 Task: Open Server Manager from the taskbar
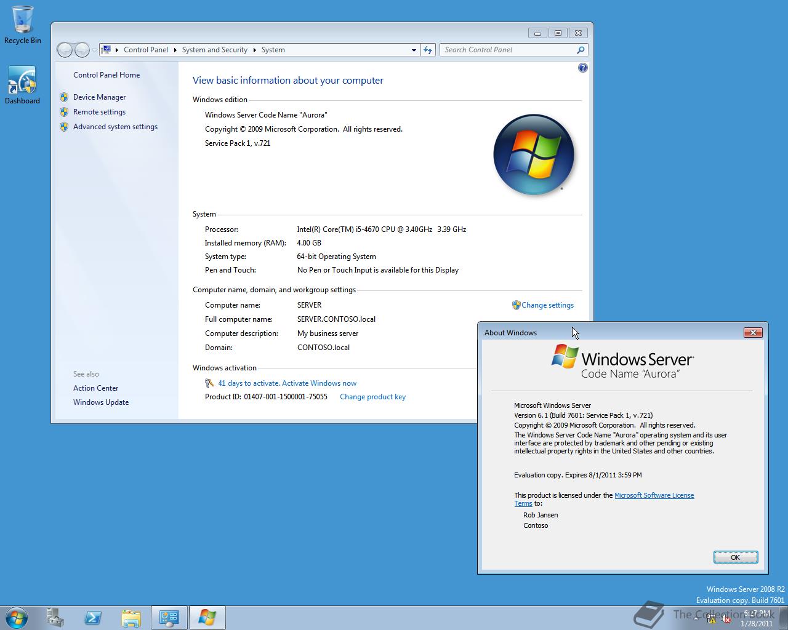[55, 617]
